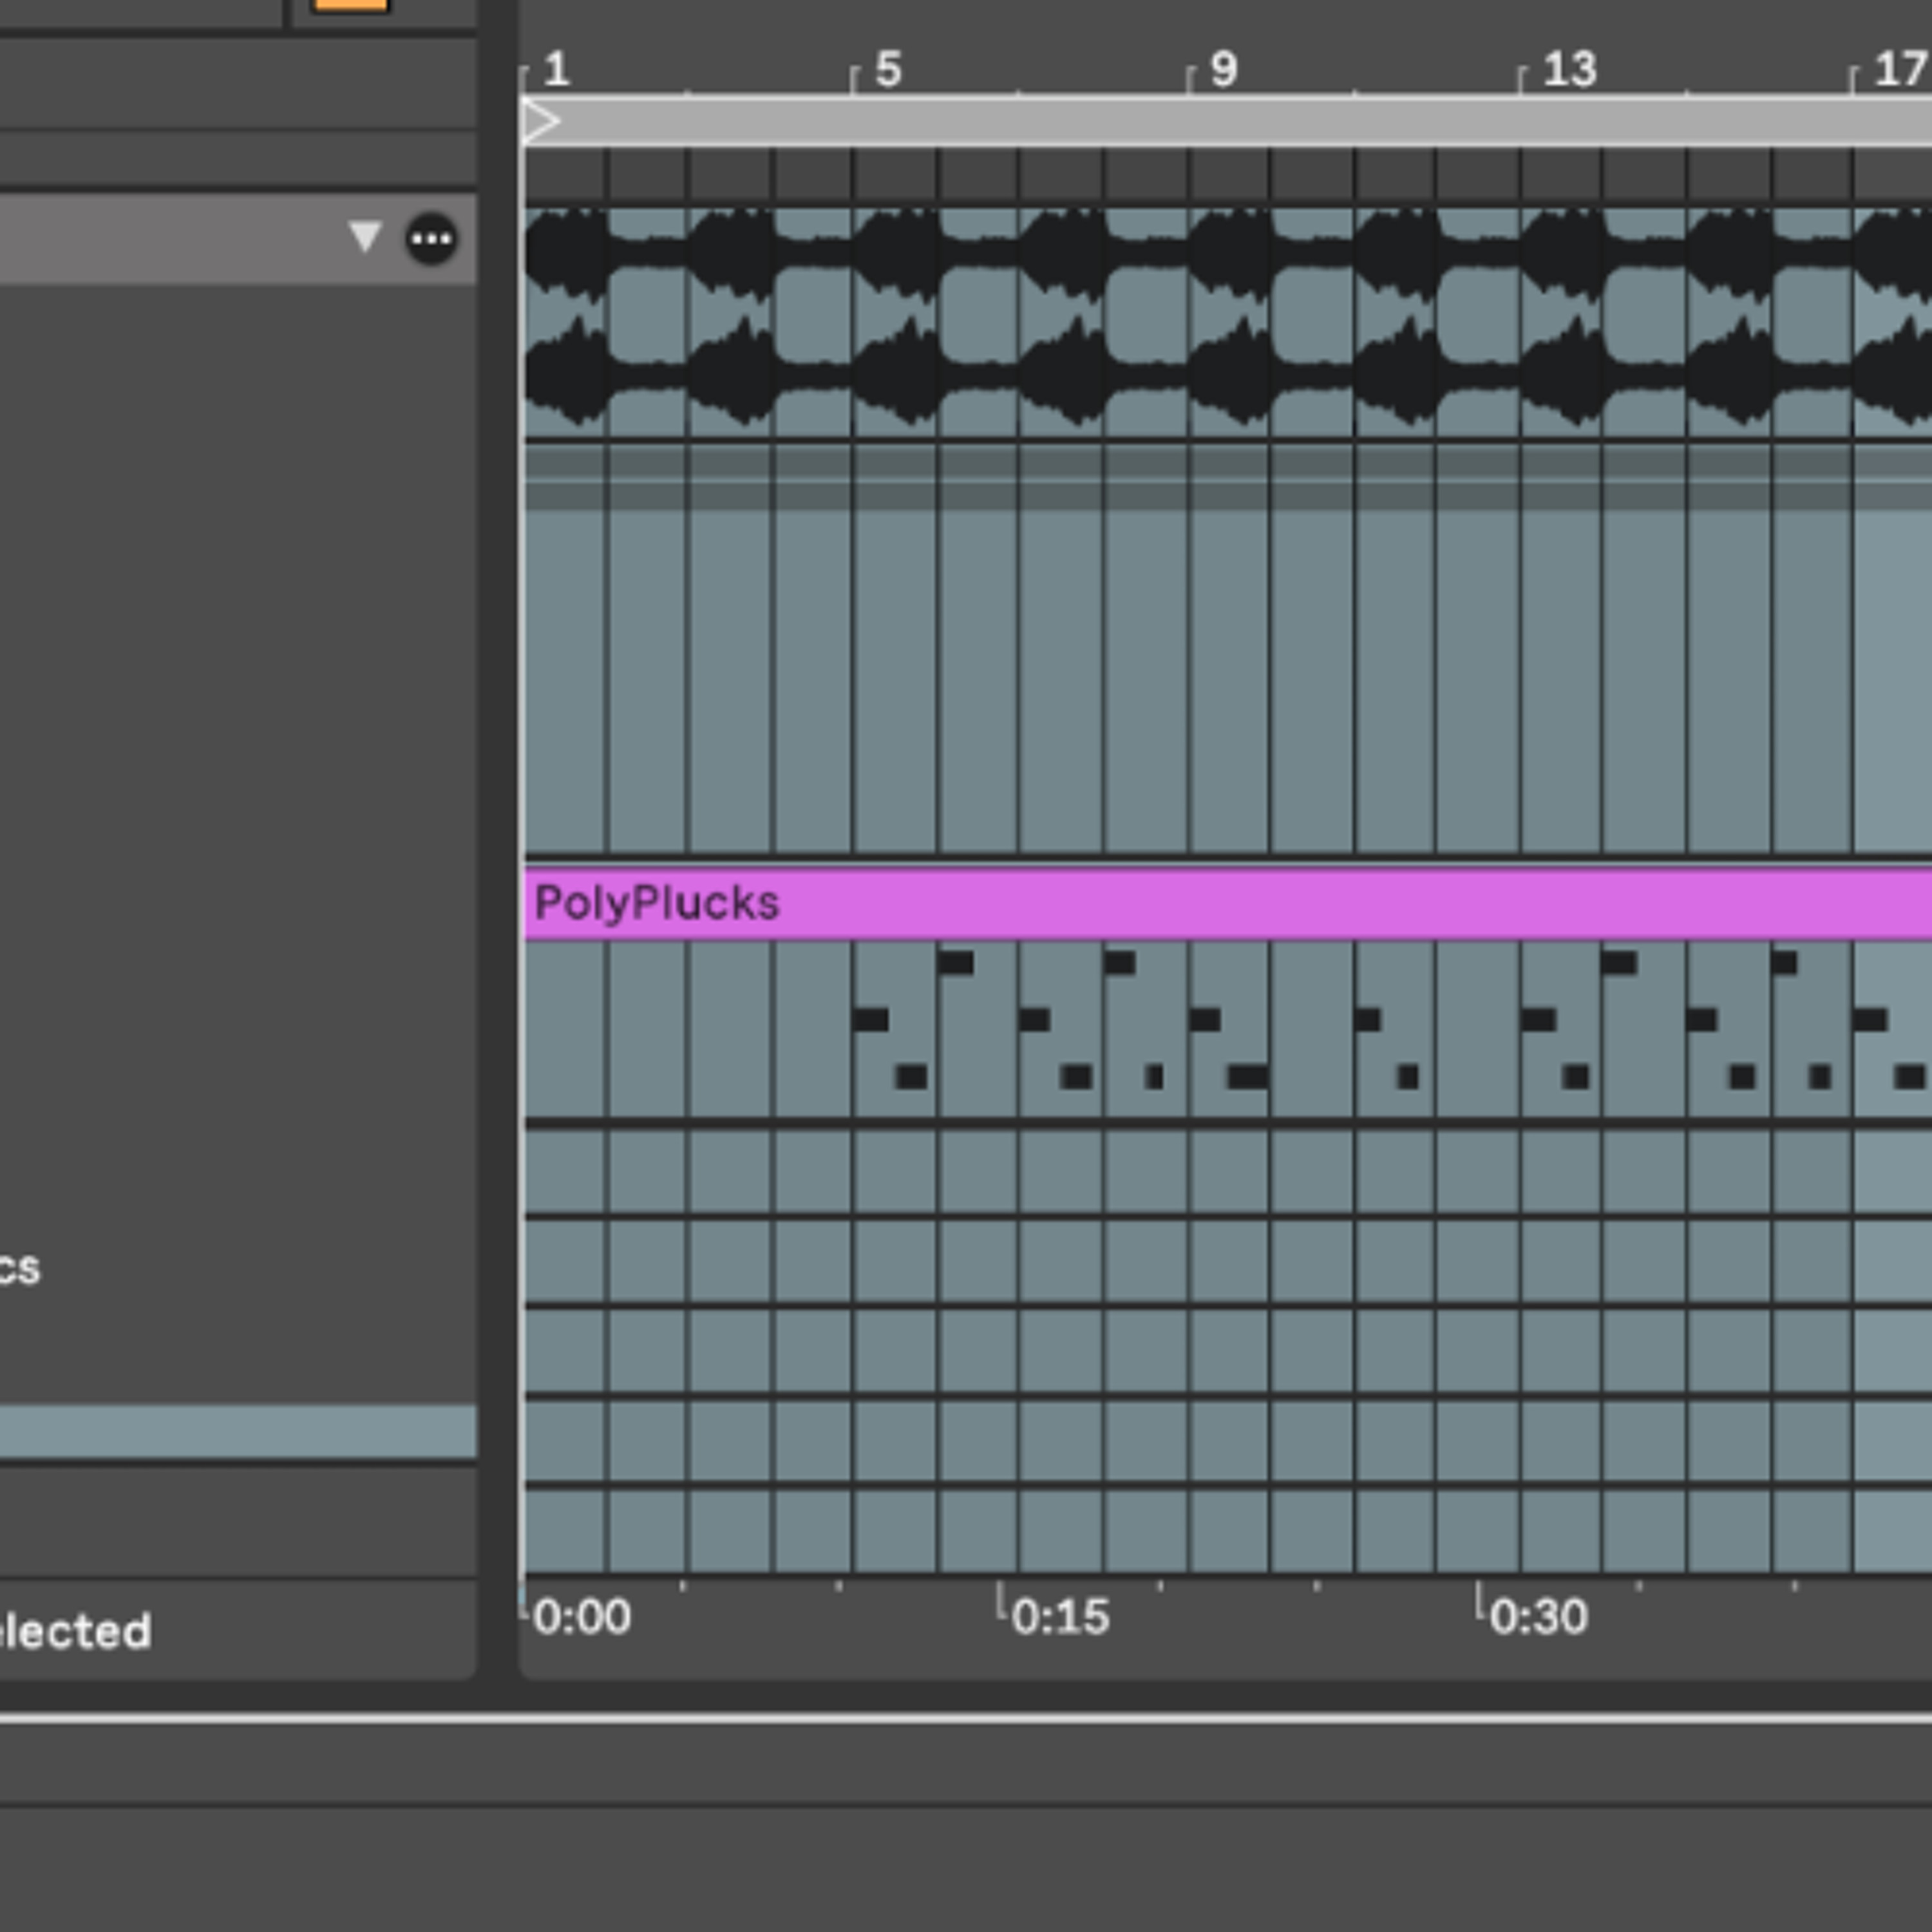The width and height of the screenshot is (1932, 1932).
Task: Select the PolyPlucks clip title bar
Action: pyautogui.click(x=1227, y=904)
